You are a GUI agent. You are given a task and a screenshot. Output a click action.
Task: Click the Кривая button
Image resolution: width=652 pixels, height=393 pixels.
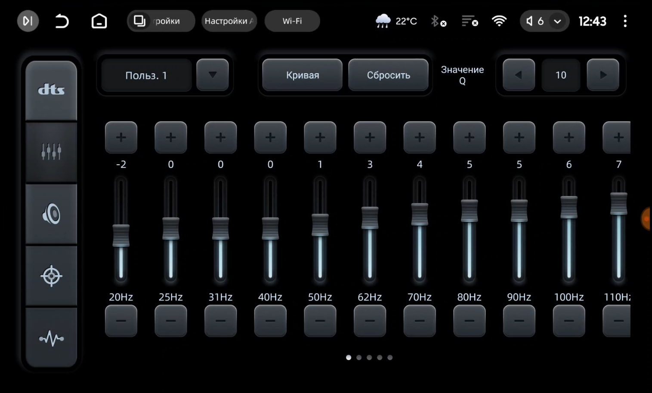(302, 75)
